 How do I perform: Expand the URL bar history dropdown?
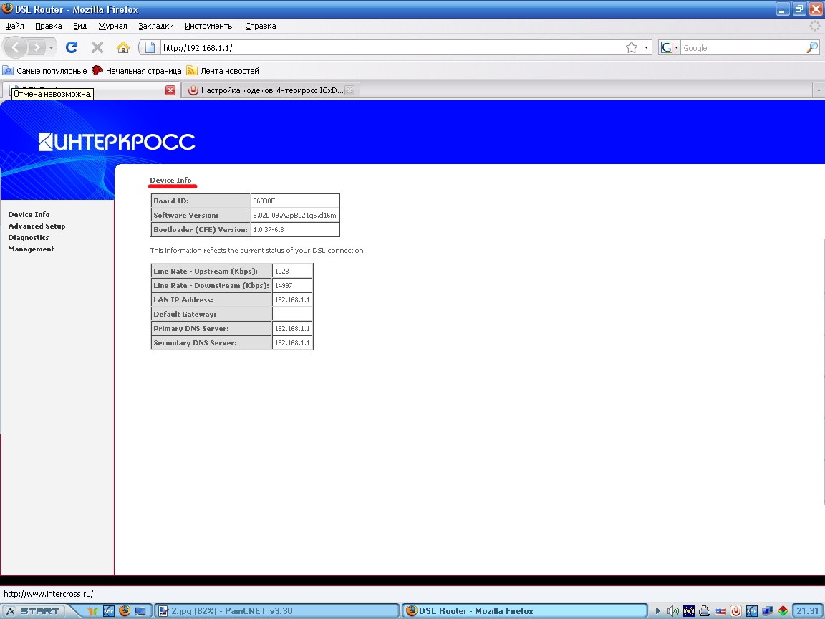click(x=646, y=48)
